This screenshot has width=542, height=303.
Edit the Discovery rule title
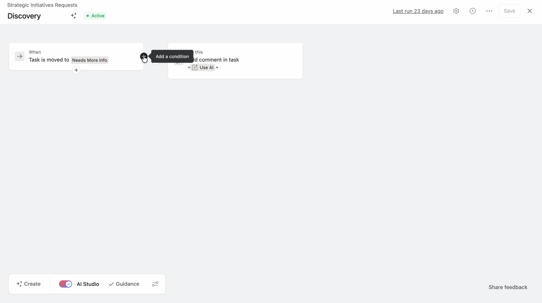point(24,16)
